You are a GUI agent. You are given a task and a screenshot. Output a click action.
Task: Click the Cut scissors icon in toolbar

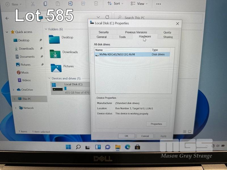pos(33,4)
